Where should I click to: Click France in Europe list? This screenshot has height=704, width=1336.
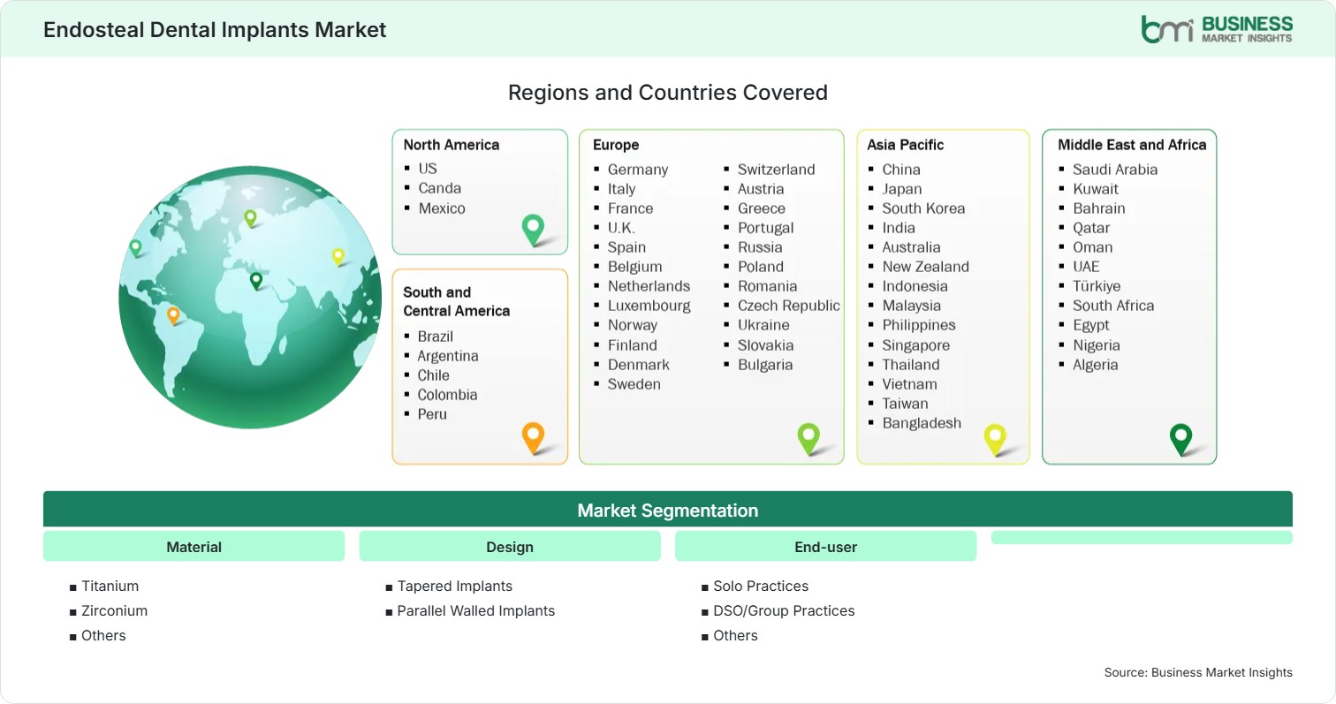point(631,208)
